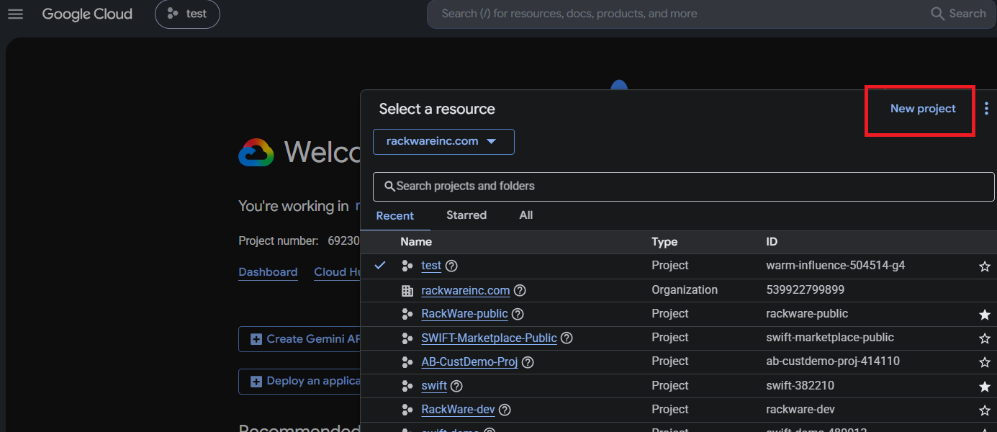
Task: Click the warm-influence-504514-g4 ID cell
Action: point(836,266)
